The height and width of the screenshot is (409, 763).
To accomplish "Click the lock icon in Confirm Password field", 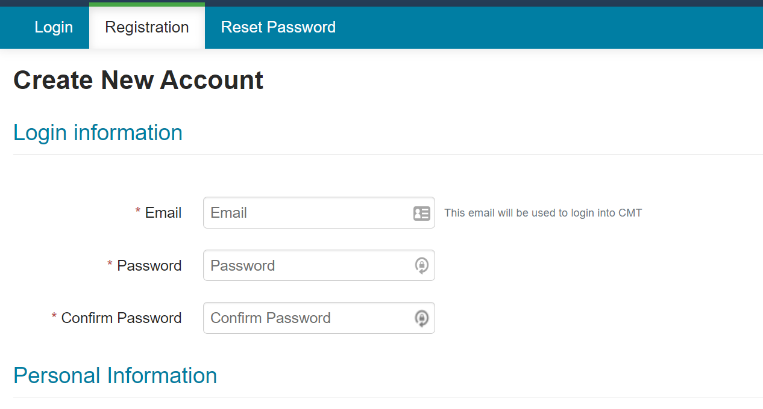I will click(x=422, y=318).
